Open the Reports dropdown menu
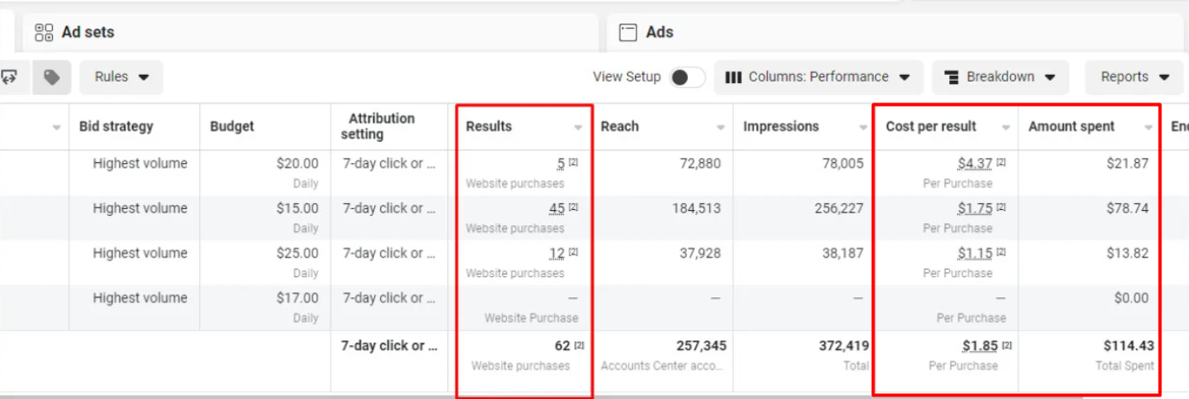The image size is (1189, 399). [x=1135, y=77]
